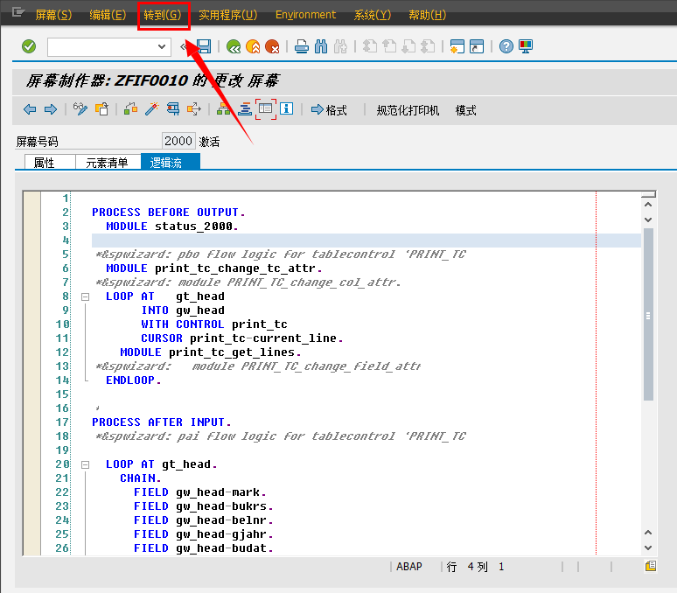Open a new session window icon
The image size is (677, 593).
point(457,46)
